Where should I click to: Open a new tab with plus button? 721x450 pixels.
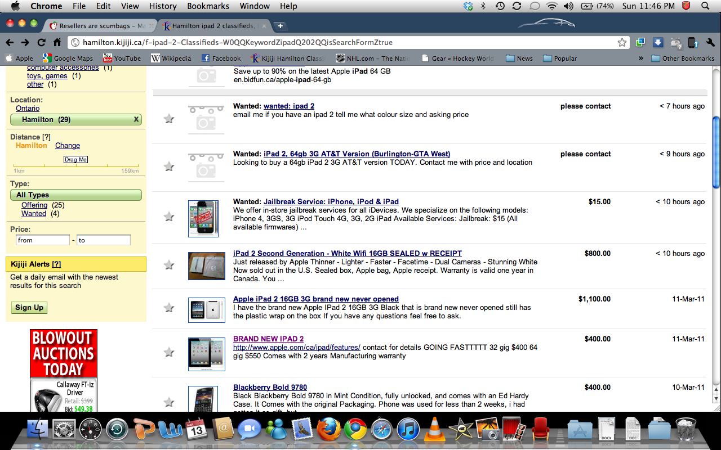tap(280, 26)
